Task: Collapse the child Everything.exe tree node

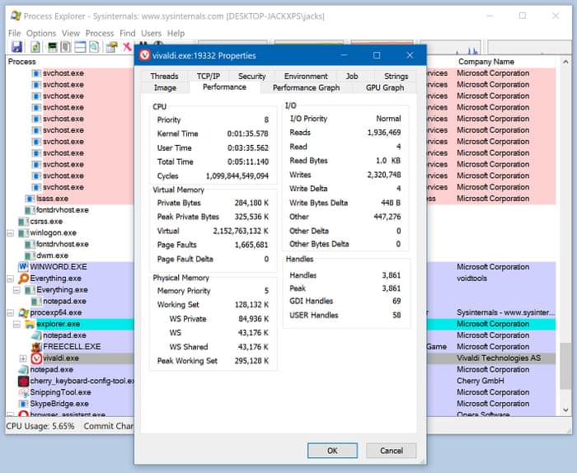Action: point(16,290)
